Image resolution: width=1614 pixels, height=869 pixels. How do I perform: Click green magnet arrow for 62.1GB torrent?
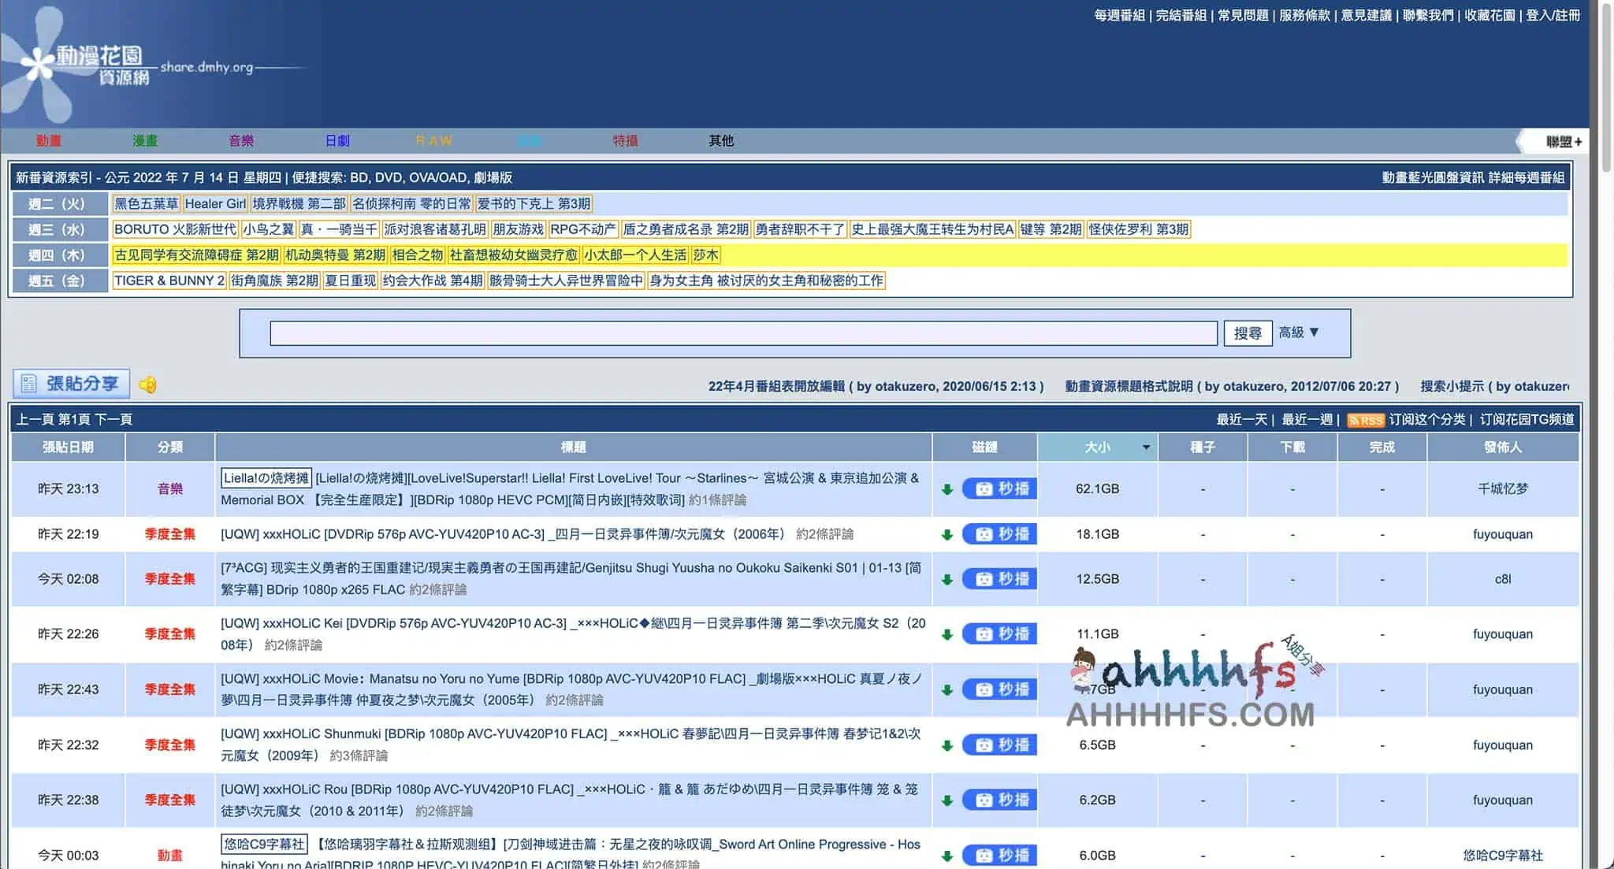947,489
